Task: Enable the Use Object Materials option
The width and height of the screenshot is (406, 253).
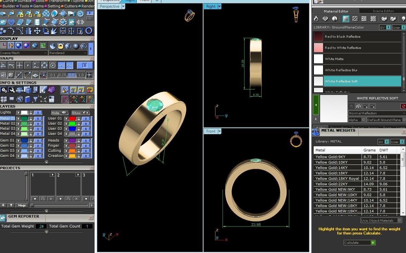Action: [381, 220]
